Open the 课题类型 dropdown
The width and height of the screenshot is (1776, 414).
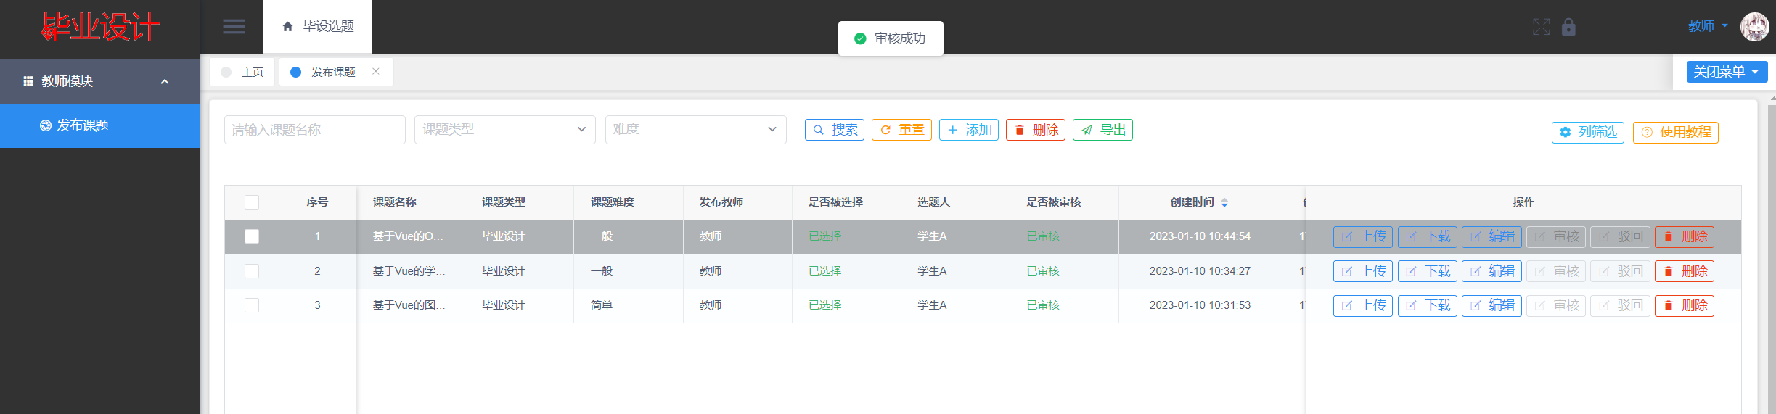pos(504,130)
